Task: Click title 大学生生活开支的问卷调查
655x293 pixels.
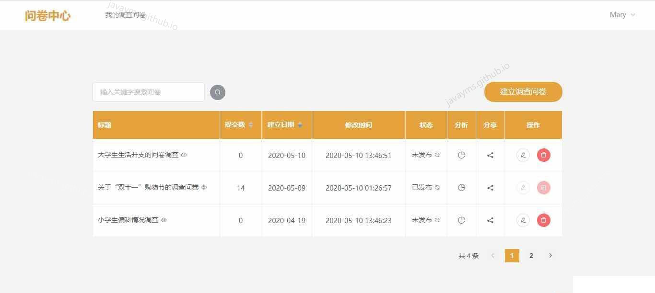Action: click(138, 155)
